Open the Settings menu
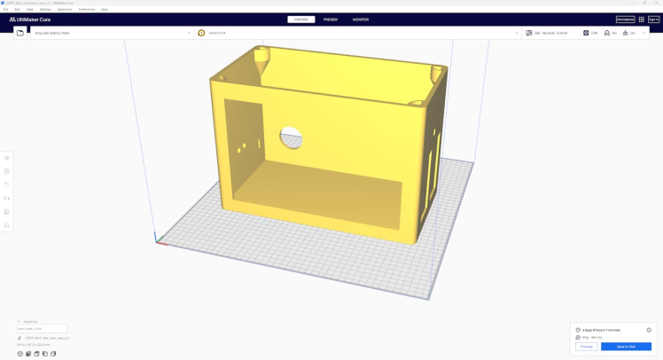Viewport: 663px width, 360px height. pyautogui.click(x=45, y=9)
